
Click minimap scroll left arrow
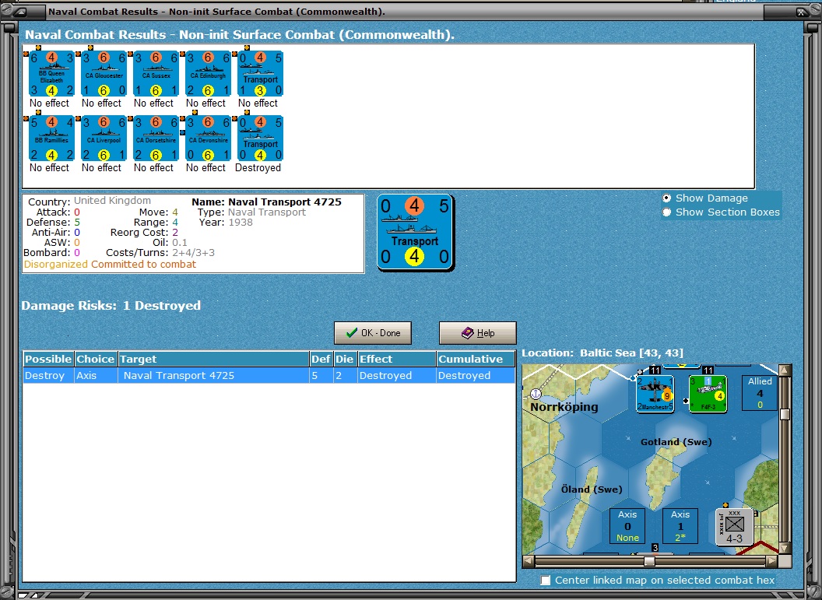529,561
